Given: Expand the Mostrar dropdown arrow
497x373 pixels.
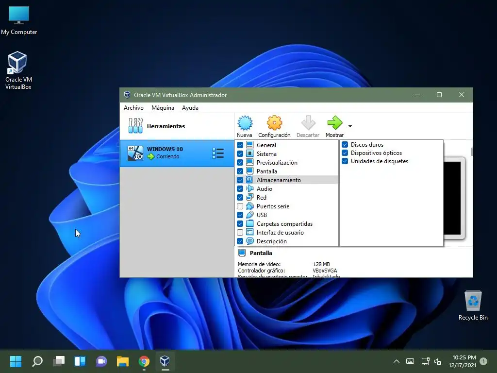Looking at the screenshot, I should [350, 126].
